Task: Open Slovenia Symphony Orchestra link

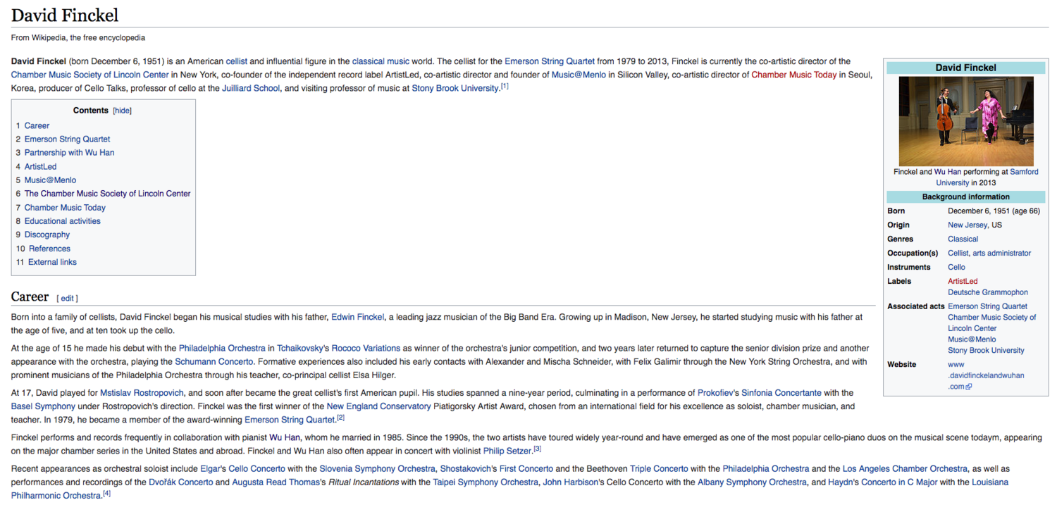Action: [377, 468]
